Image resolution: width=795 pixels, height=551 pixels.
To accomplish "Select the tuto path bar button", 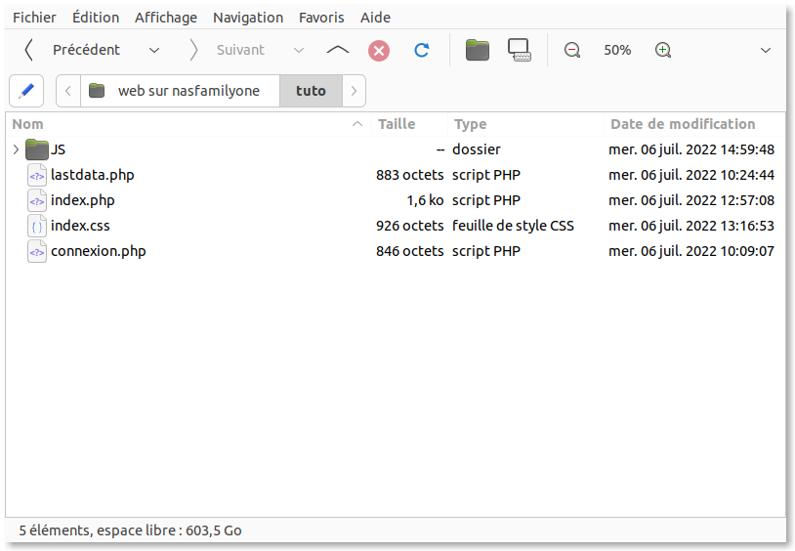I will [x=311, y=91].
